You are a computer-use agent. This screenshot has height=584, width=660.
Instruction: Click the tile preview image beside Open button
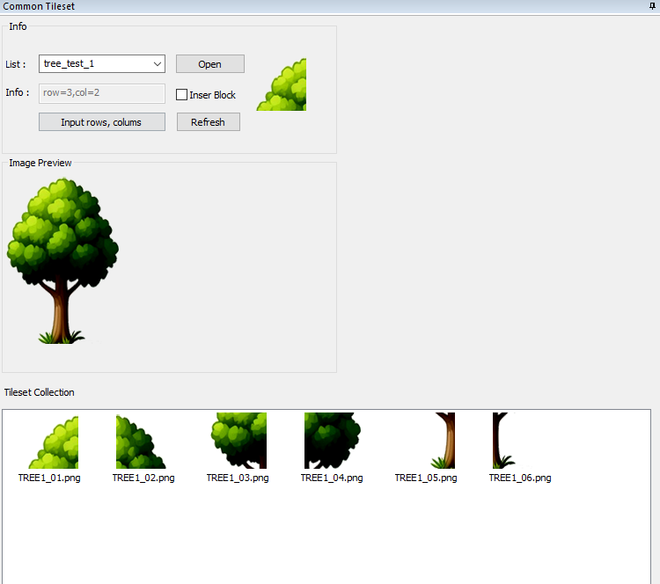click(282, 84)
